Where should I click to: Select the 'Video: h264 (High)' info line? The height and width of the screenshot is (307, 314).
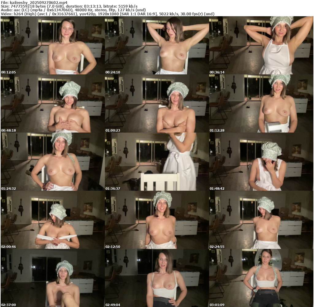point(108,14)
